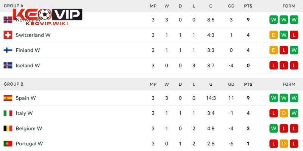
Task: Click the Norway flag icon
Action: click(8, 20)
